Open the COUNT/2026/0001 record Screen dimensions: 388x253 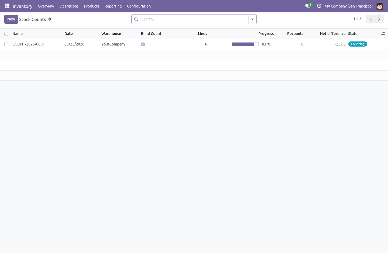click(x=29, y=44)
